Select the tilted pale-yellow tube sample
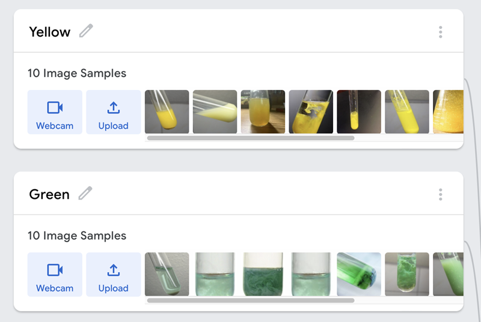 coord(215,112)
